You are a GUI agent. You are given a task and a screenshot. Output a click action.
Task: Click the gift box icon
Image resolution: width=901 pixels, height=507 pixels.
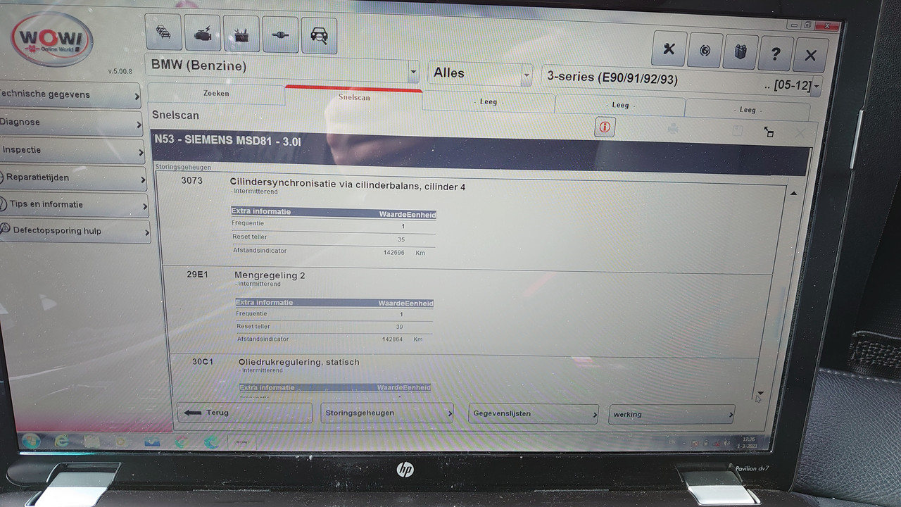740,52
